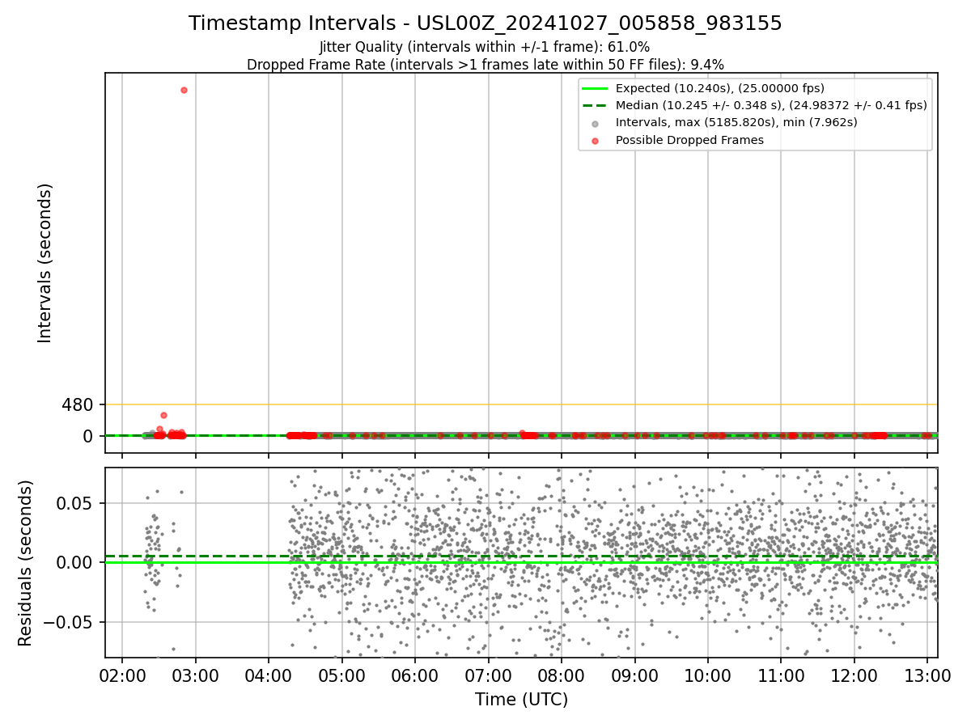Click the '12:00' time tick label

pyautogui.click(x=854, y=675)
